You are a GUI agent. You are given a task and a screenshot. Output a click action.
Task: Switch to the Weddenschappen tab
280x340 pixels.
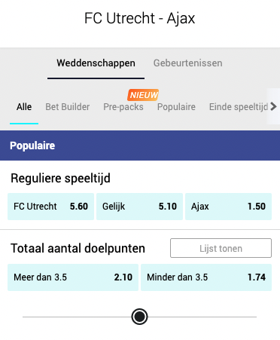pos(96,63)
